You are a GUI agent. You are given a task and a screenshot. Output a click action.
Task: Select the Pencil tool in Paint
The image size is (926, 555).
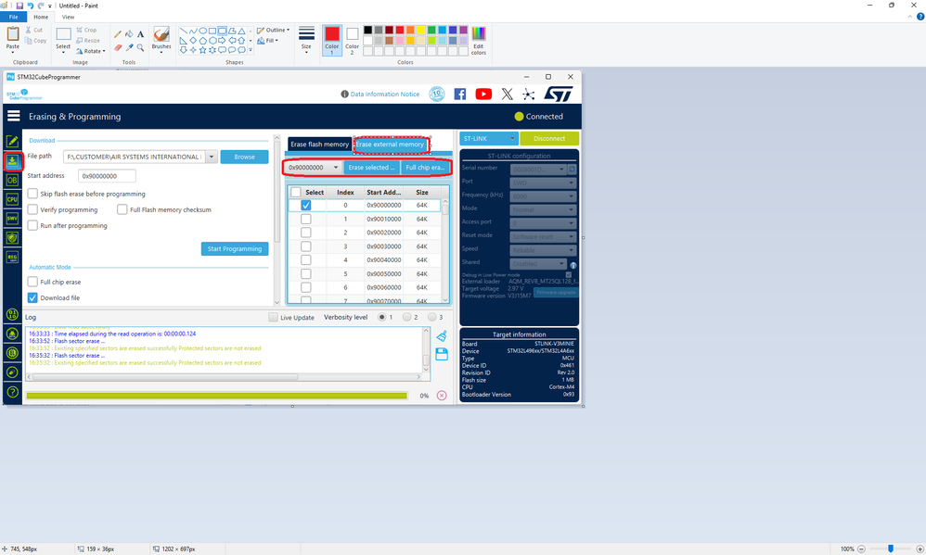click(118, 34)
